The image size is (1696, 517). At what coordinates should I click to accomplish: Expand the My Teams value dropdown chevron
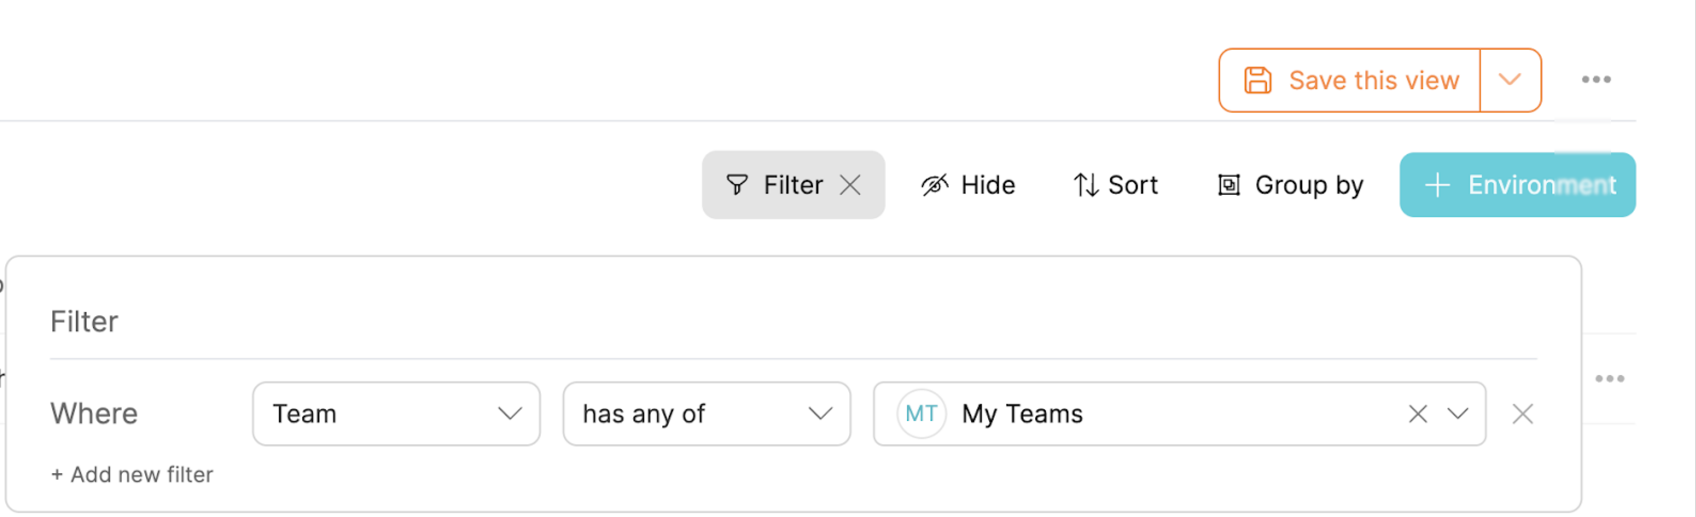coord(1458,413)
